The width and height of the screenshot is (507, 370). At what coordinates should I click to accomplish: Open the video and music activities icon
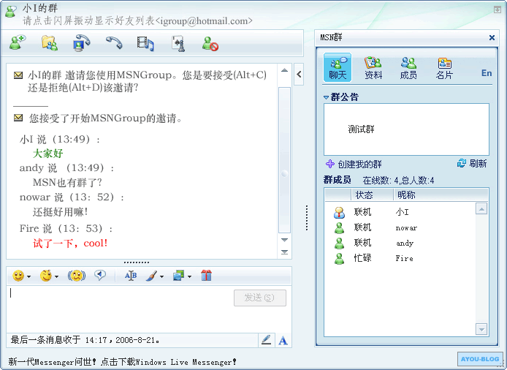coord(145,43)
